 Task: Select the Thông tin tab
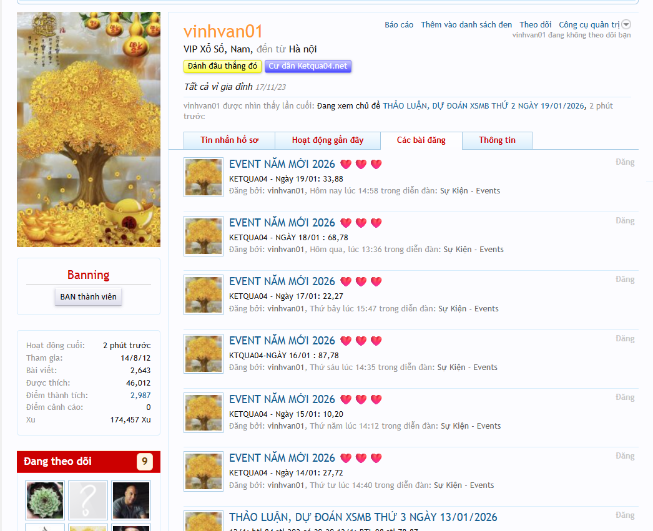point(497,140)
